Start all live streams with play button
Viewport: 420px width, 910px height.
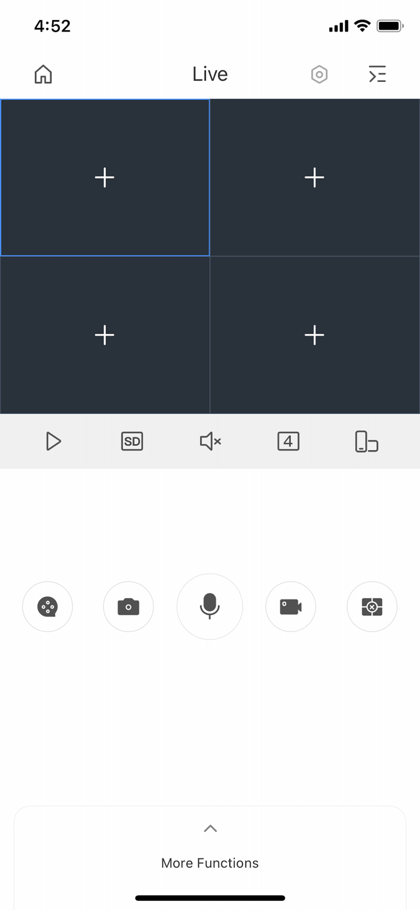[x=53, y=441]
